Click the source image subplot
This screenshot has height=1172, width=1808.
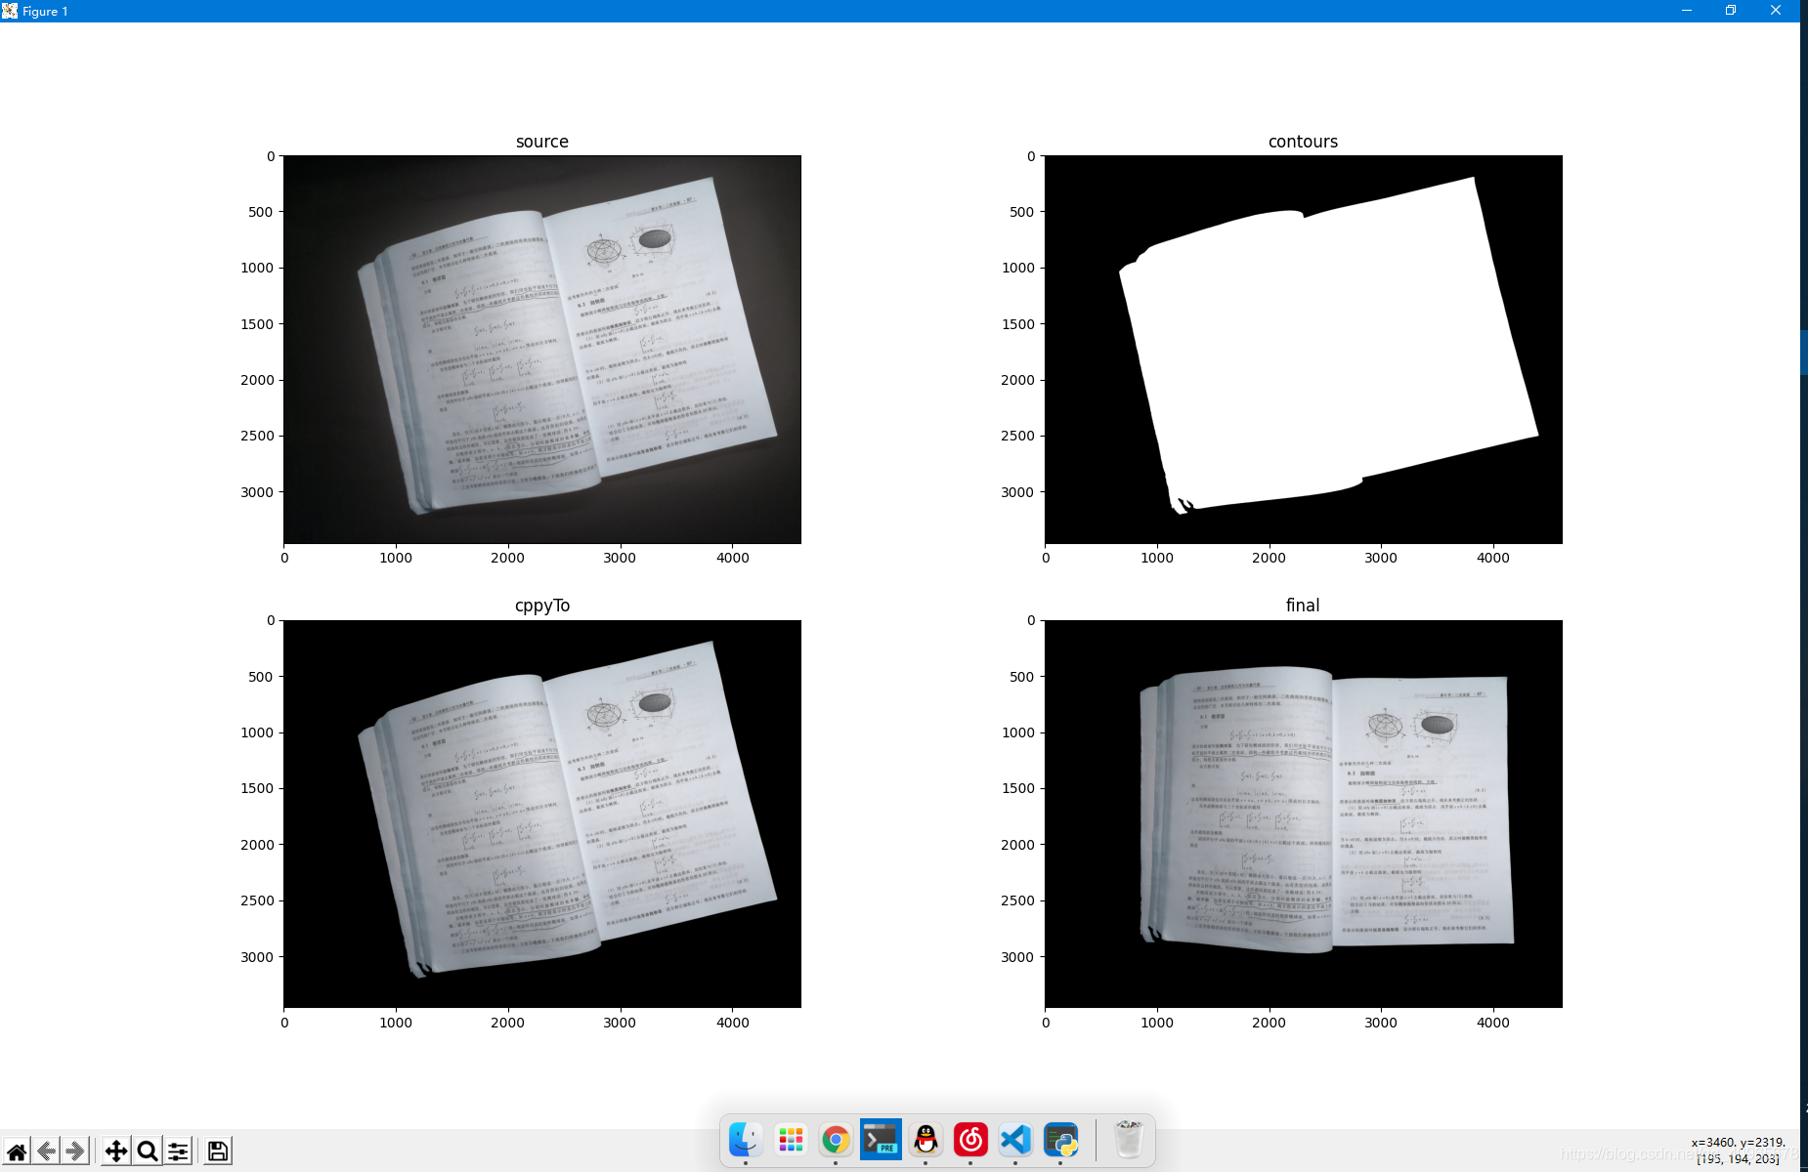click(542, 350)
